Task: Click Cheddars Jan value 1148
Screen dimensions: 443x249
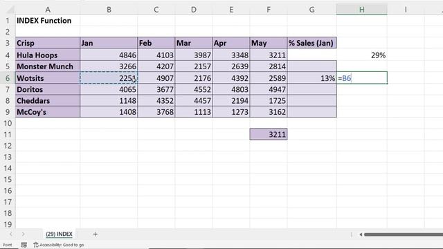Action: 109,101
